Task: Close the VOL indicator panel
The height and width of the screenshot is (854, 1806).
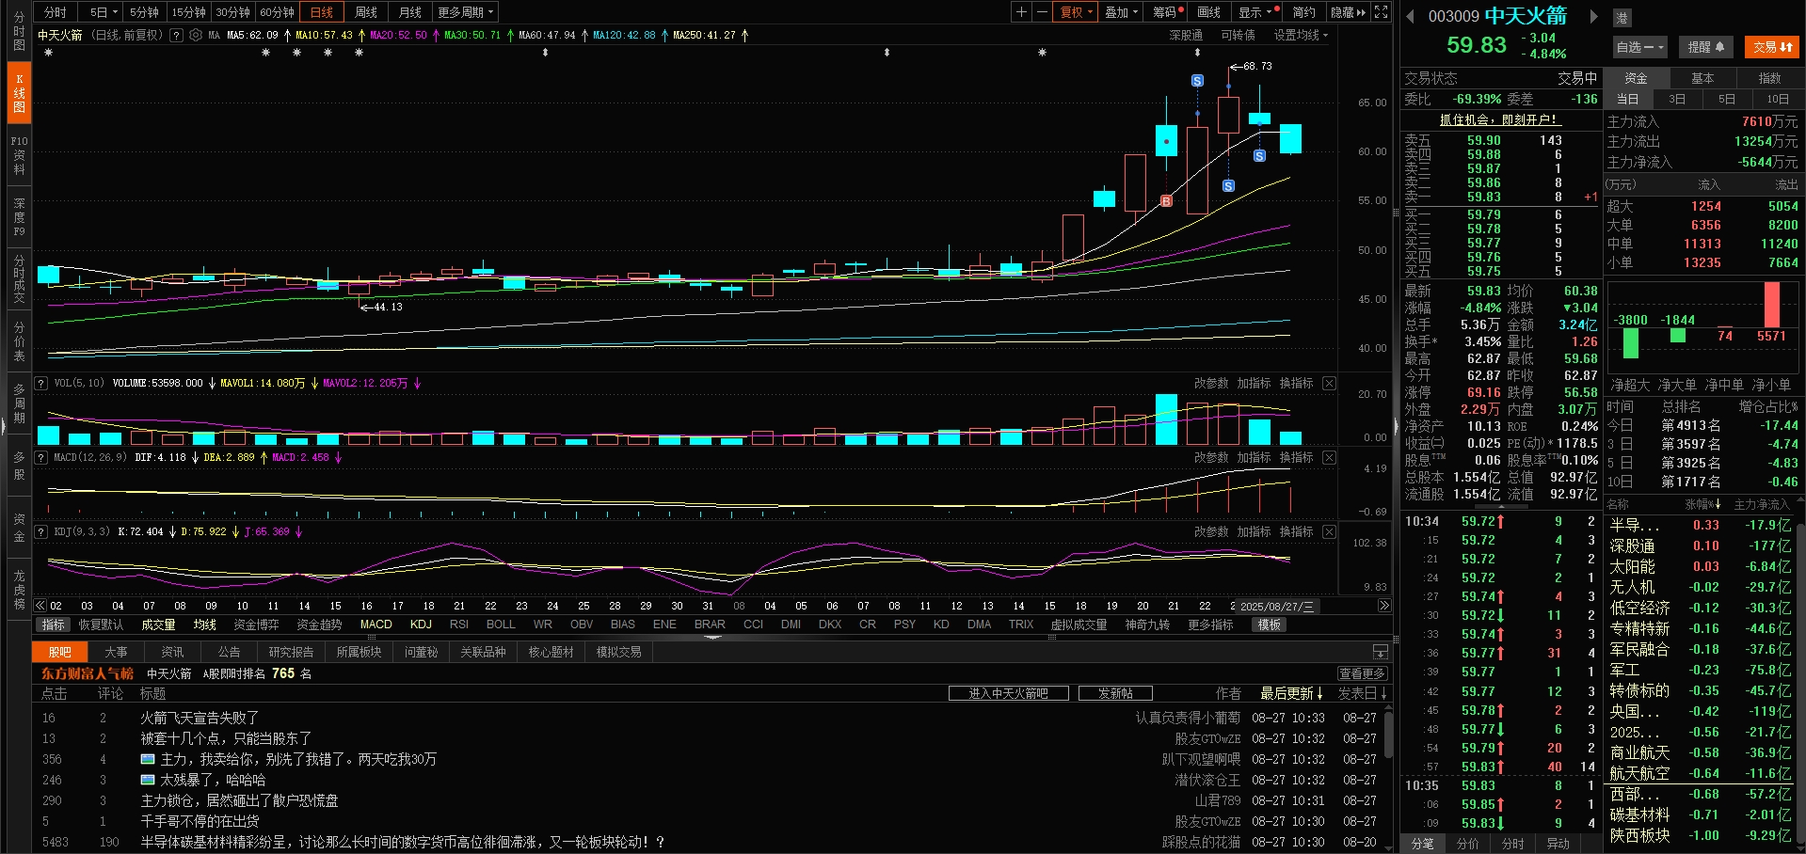Action: click(x=1329, y=383)
